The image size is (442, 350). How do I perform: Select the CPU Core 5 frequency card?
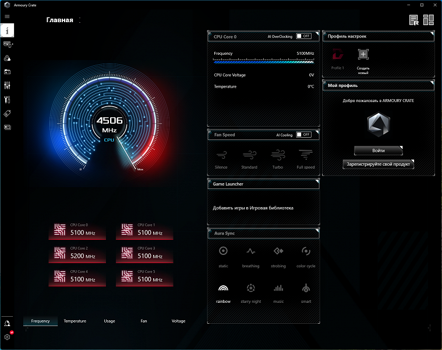(144, 277)
